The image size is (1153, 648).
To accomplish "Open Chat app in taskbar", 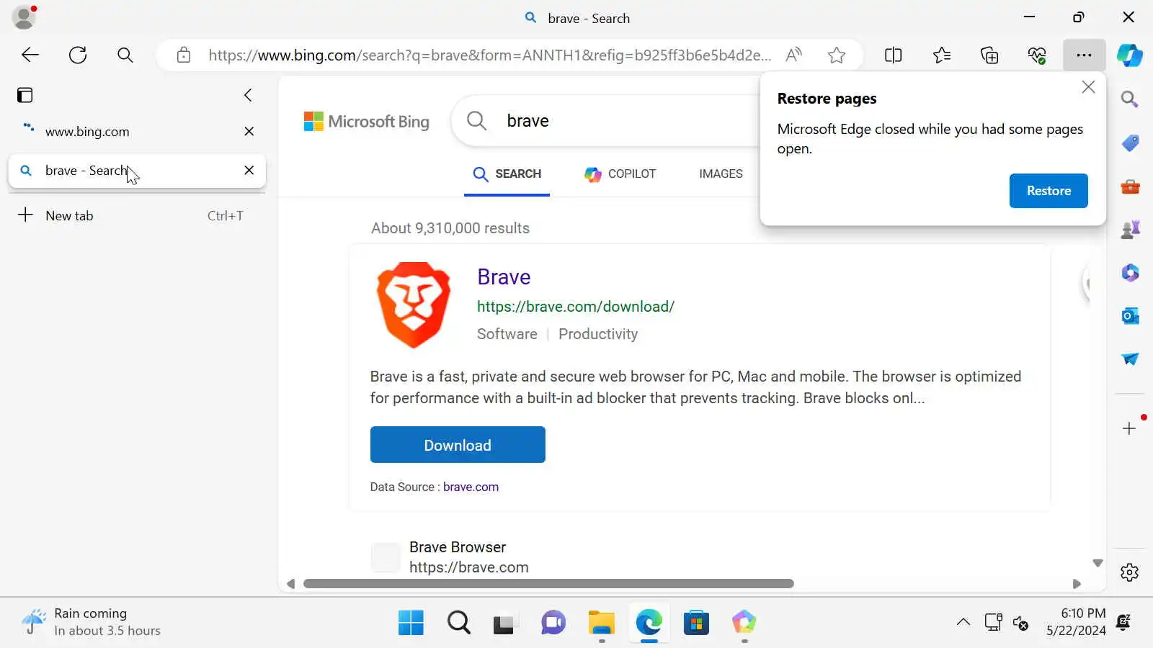I will coord(553,622).
